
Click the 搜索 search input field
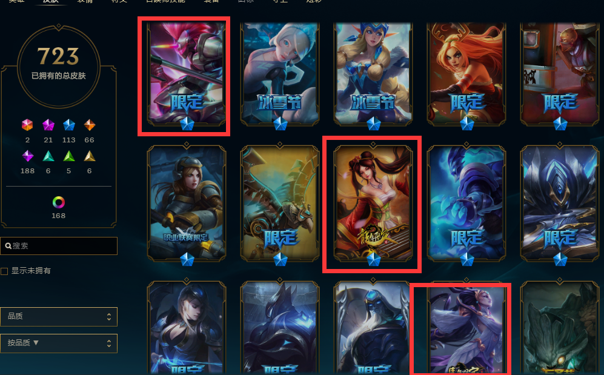(59, 246)
